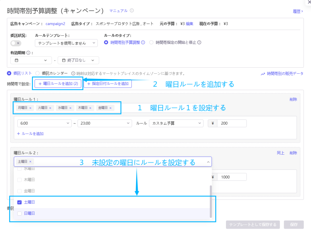Open the campaign2 campaign link
This screenshot has height=232, width=311.
point(55,24)
